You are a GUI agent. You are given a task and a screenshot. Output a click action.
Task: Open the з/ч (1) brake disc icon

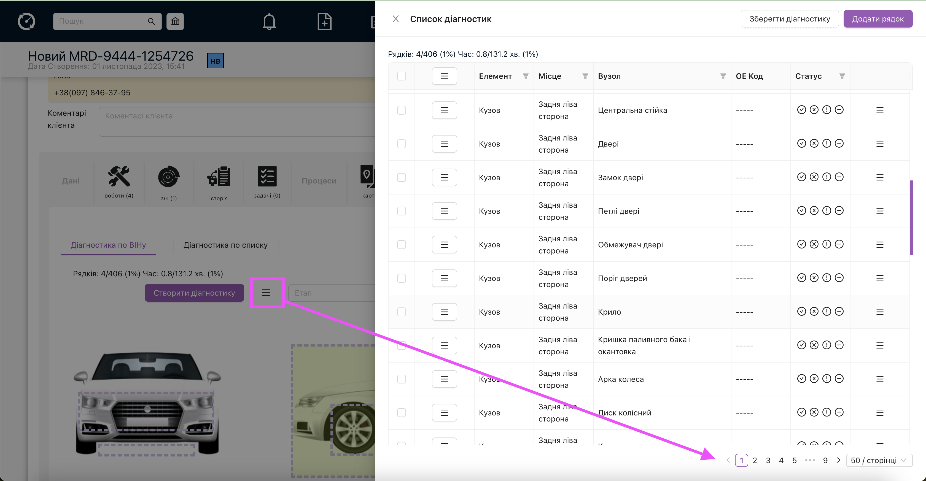click(x=169, y=176)
